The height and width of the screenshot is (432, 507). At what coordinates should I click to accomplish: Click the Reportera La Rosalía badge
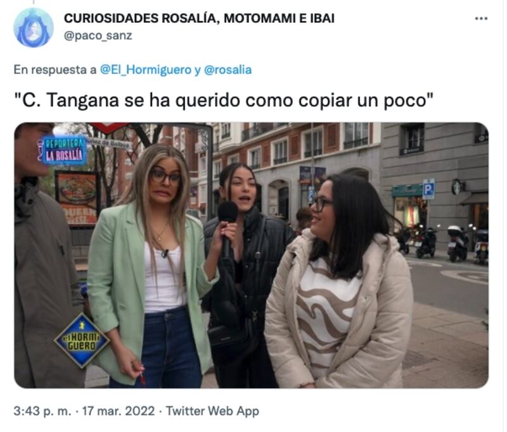pos(61,151)
